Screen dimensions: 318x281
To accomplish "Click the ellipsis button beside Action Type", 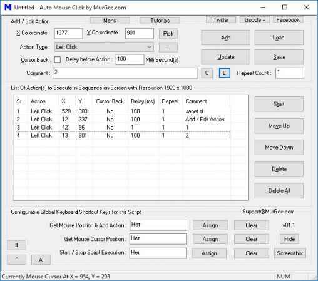I will pos(168,47).
